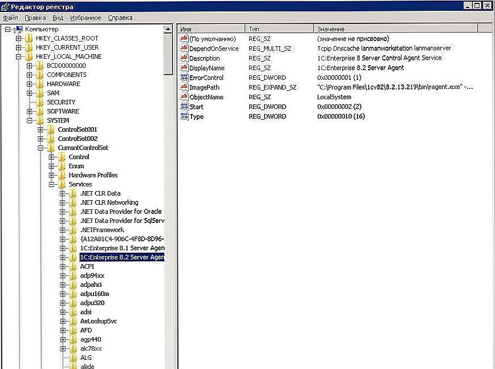Image resolution: width=495 pixels, height=369 pixels.
Task: Select REG_EXPAND_SZ type cell
Action: pyautogui.click(x=273, y=87)
